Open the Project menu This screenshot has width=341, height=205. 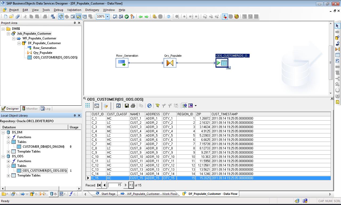pyautogui.click(x=14, y=10)
